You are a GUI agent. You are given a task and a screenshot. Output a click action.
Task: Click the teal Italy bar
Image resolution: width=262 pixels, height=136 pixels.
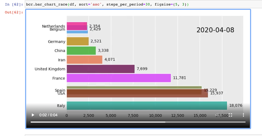(147, 106)
